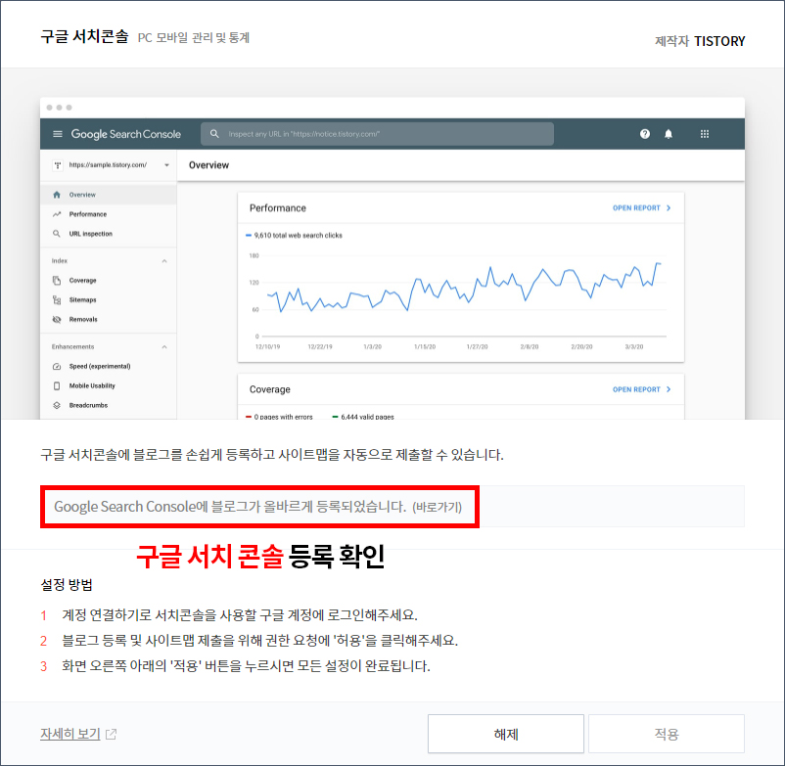The image size is (785, 766).
Task: Click setup step 2 text about 권한 요청
Action: (259, 641)
